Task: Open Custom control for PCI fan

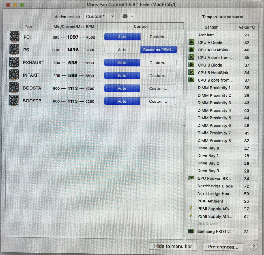Action: (x=159, y=37)
